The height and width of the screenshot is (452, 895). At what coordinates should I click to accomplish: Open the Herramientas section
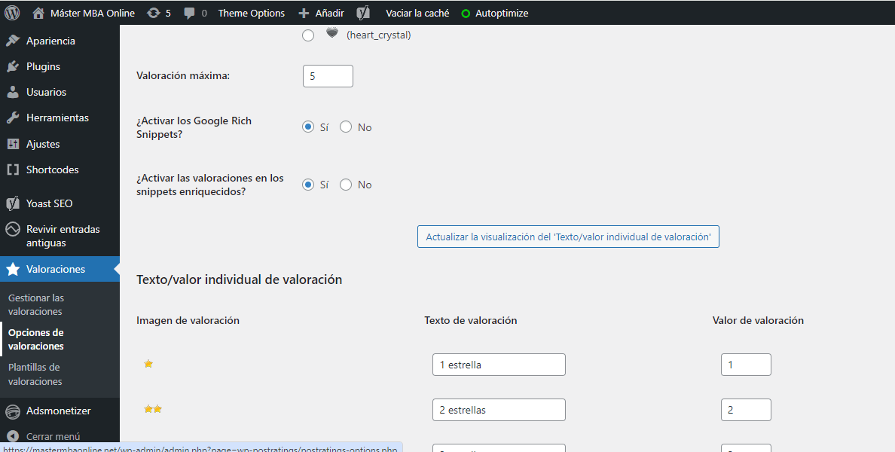pyautogui.click(x=57, y=118)
